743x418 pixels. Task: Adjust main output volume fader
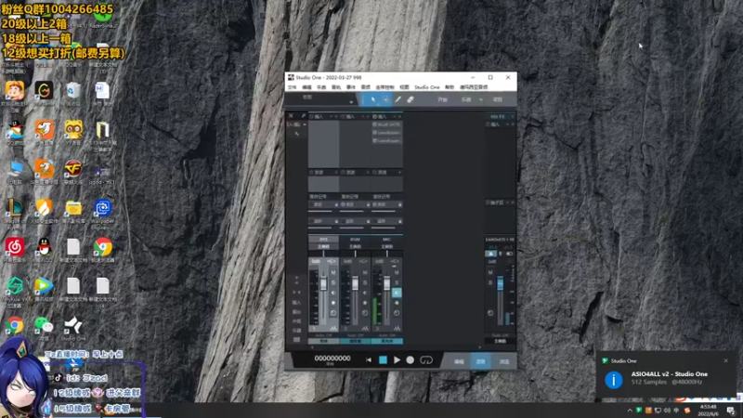click(500, 283)
